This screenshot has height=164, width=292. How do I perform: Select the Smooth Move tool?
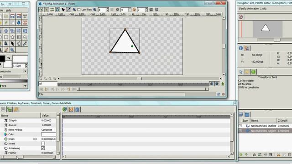click(x=6, y=31)
